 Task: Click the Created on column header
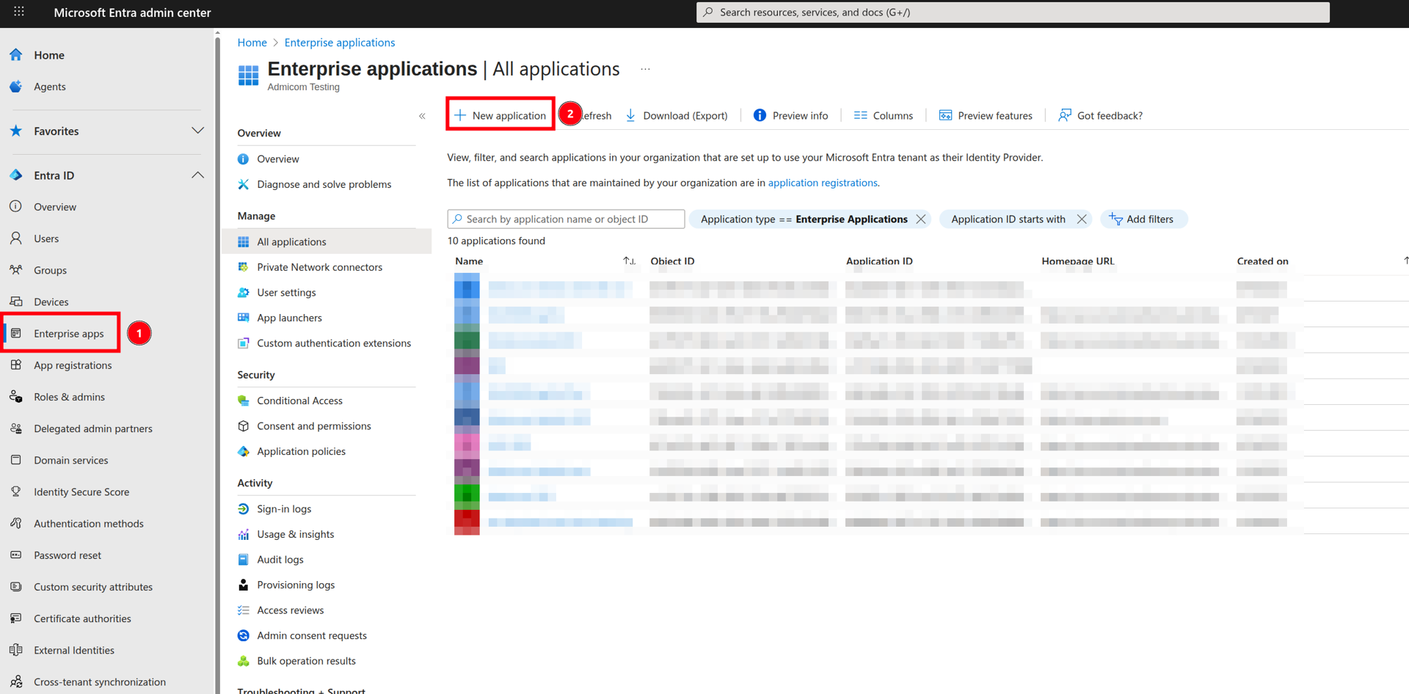[1262, 261]
